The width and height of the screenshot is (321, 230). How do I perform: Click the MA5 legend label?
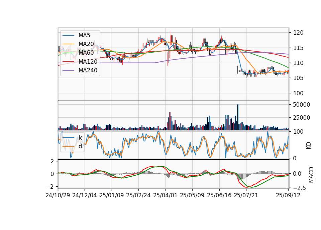[84, 35]
